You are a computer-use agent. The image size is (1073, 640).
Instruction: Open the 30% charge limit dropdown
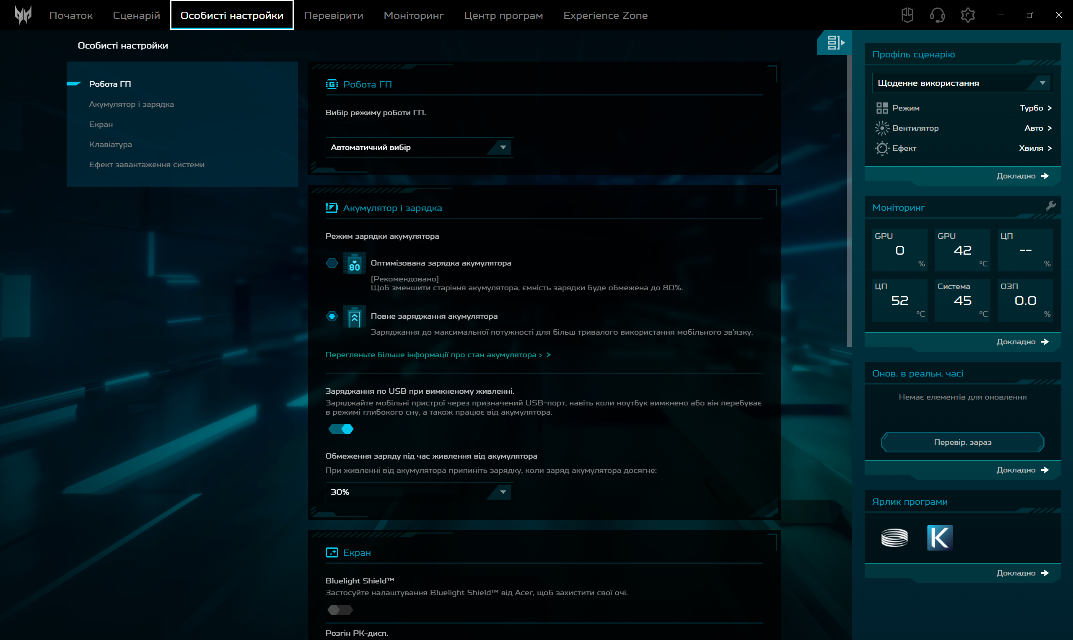(x=419, y=492)
